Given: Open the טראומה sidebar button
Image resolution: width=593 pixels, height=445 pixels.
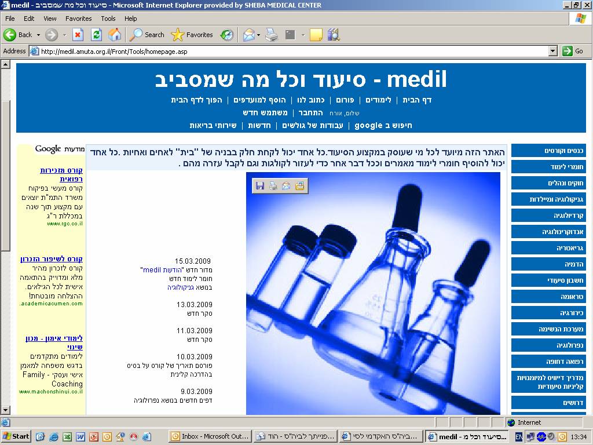Looking at the screenshot, I should pos(548,296).
